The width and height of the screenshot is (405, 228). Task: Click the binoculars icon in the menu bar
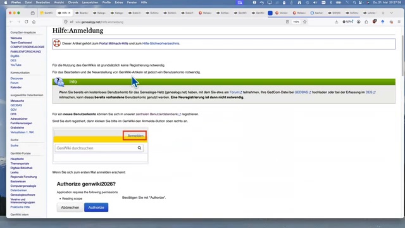[299, 3]
